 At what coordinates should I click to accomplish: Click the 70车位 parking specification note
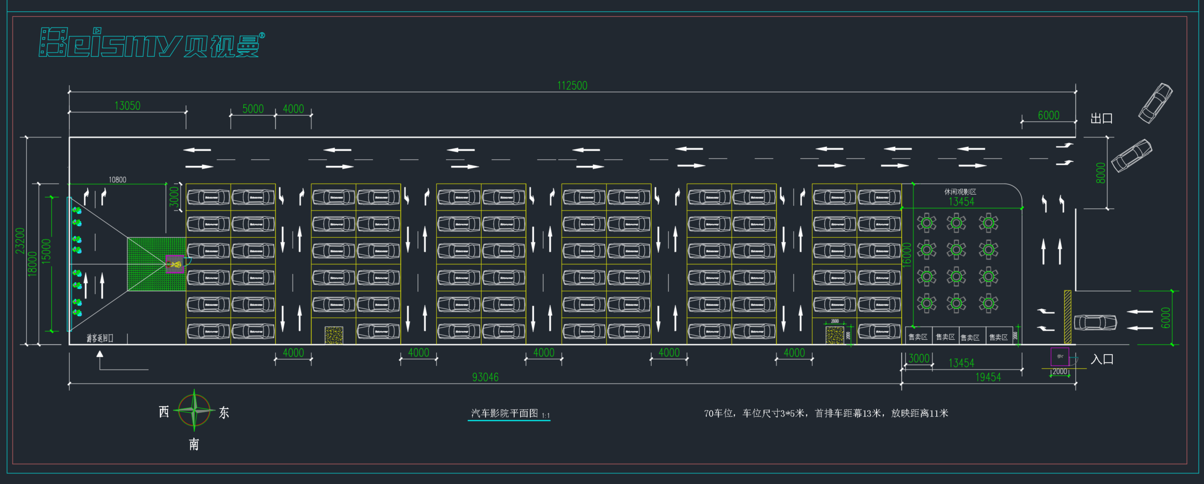point(826,413)
